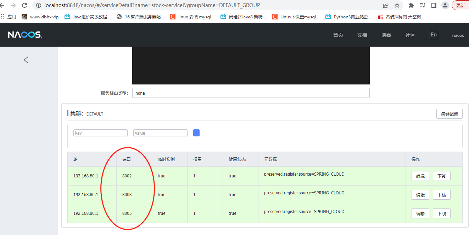Viewport: 469px width, 235px height.
Task: Click 下线 for the port 8005 instance
Action: 441,213
